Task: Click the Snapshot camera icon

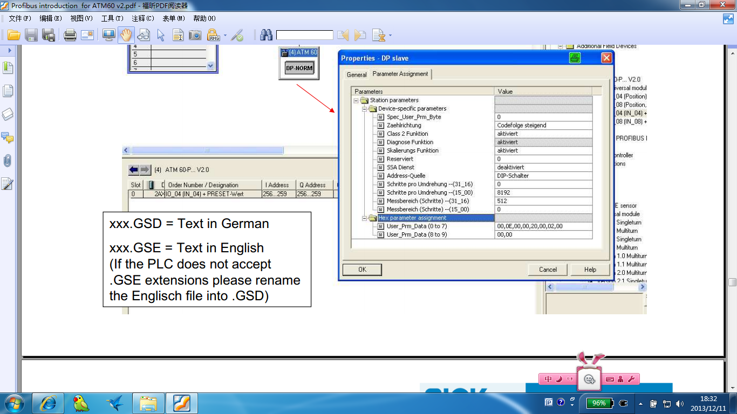Action: 195,36
